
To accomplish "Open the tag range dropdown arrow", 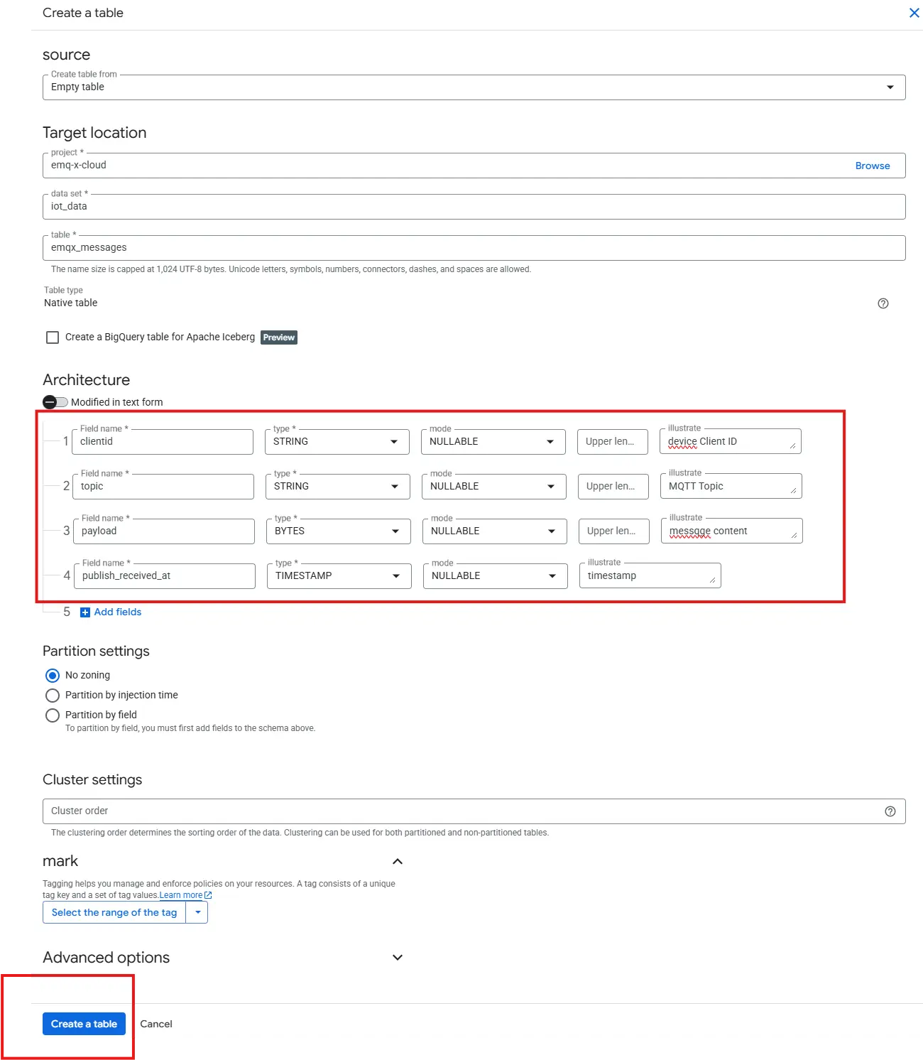I will coord(197,912).
